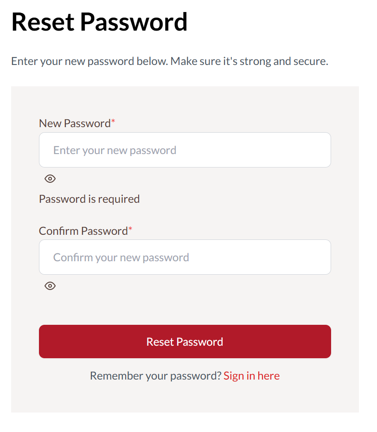Viewport: 377px width, 432px height.
Task: Click the Enter your new password placeholder
Action: click(115, 150)
